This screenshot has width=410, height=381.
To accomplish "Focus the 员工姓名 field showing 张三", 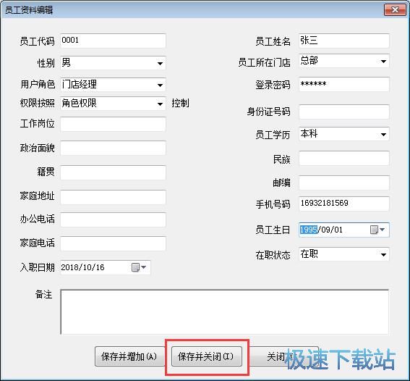I will pos(344,41).
